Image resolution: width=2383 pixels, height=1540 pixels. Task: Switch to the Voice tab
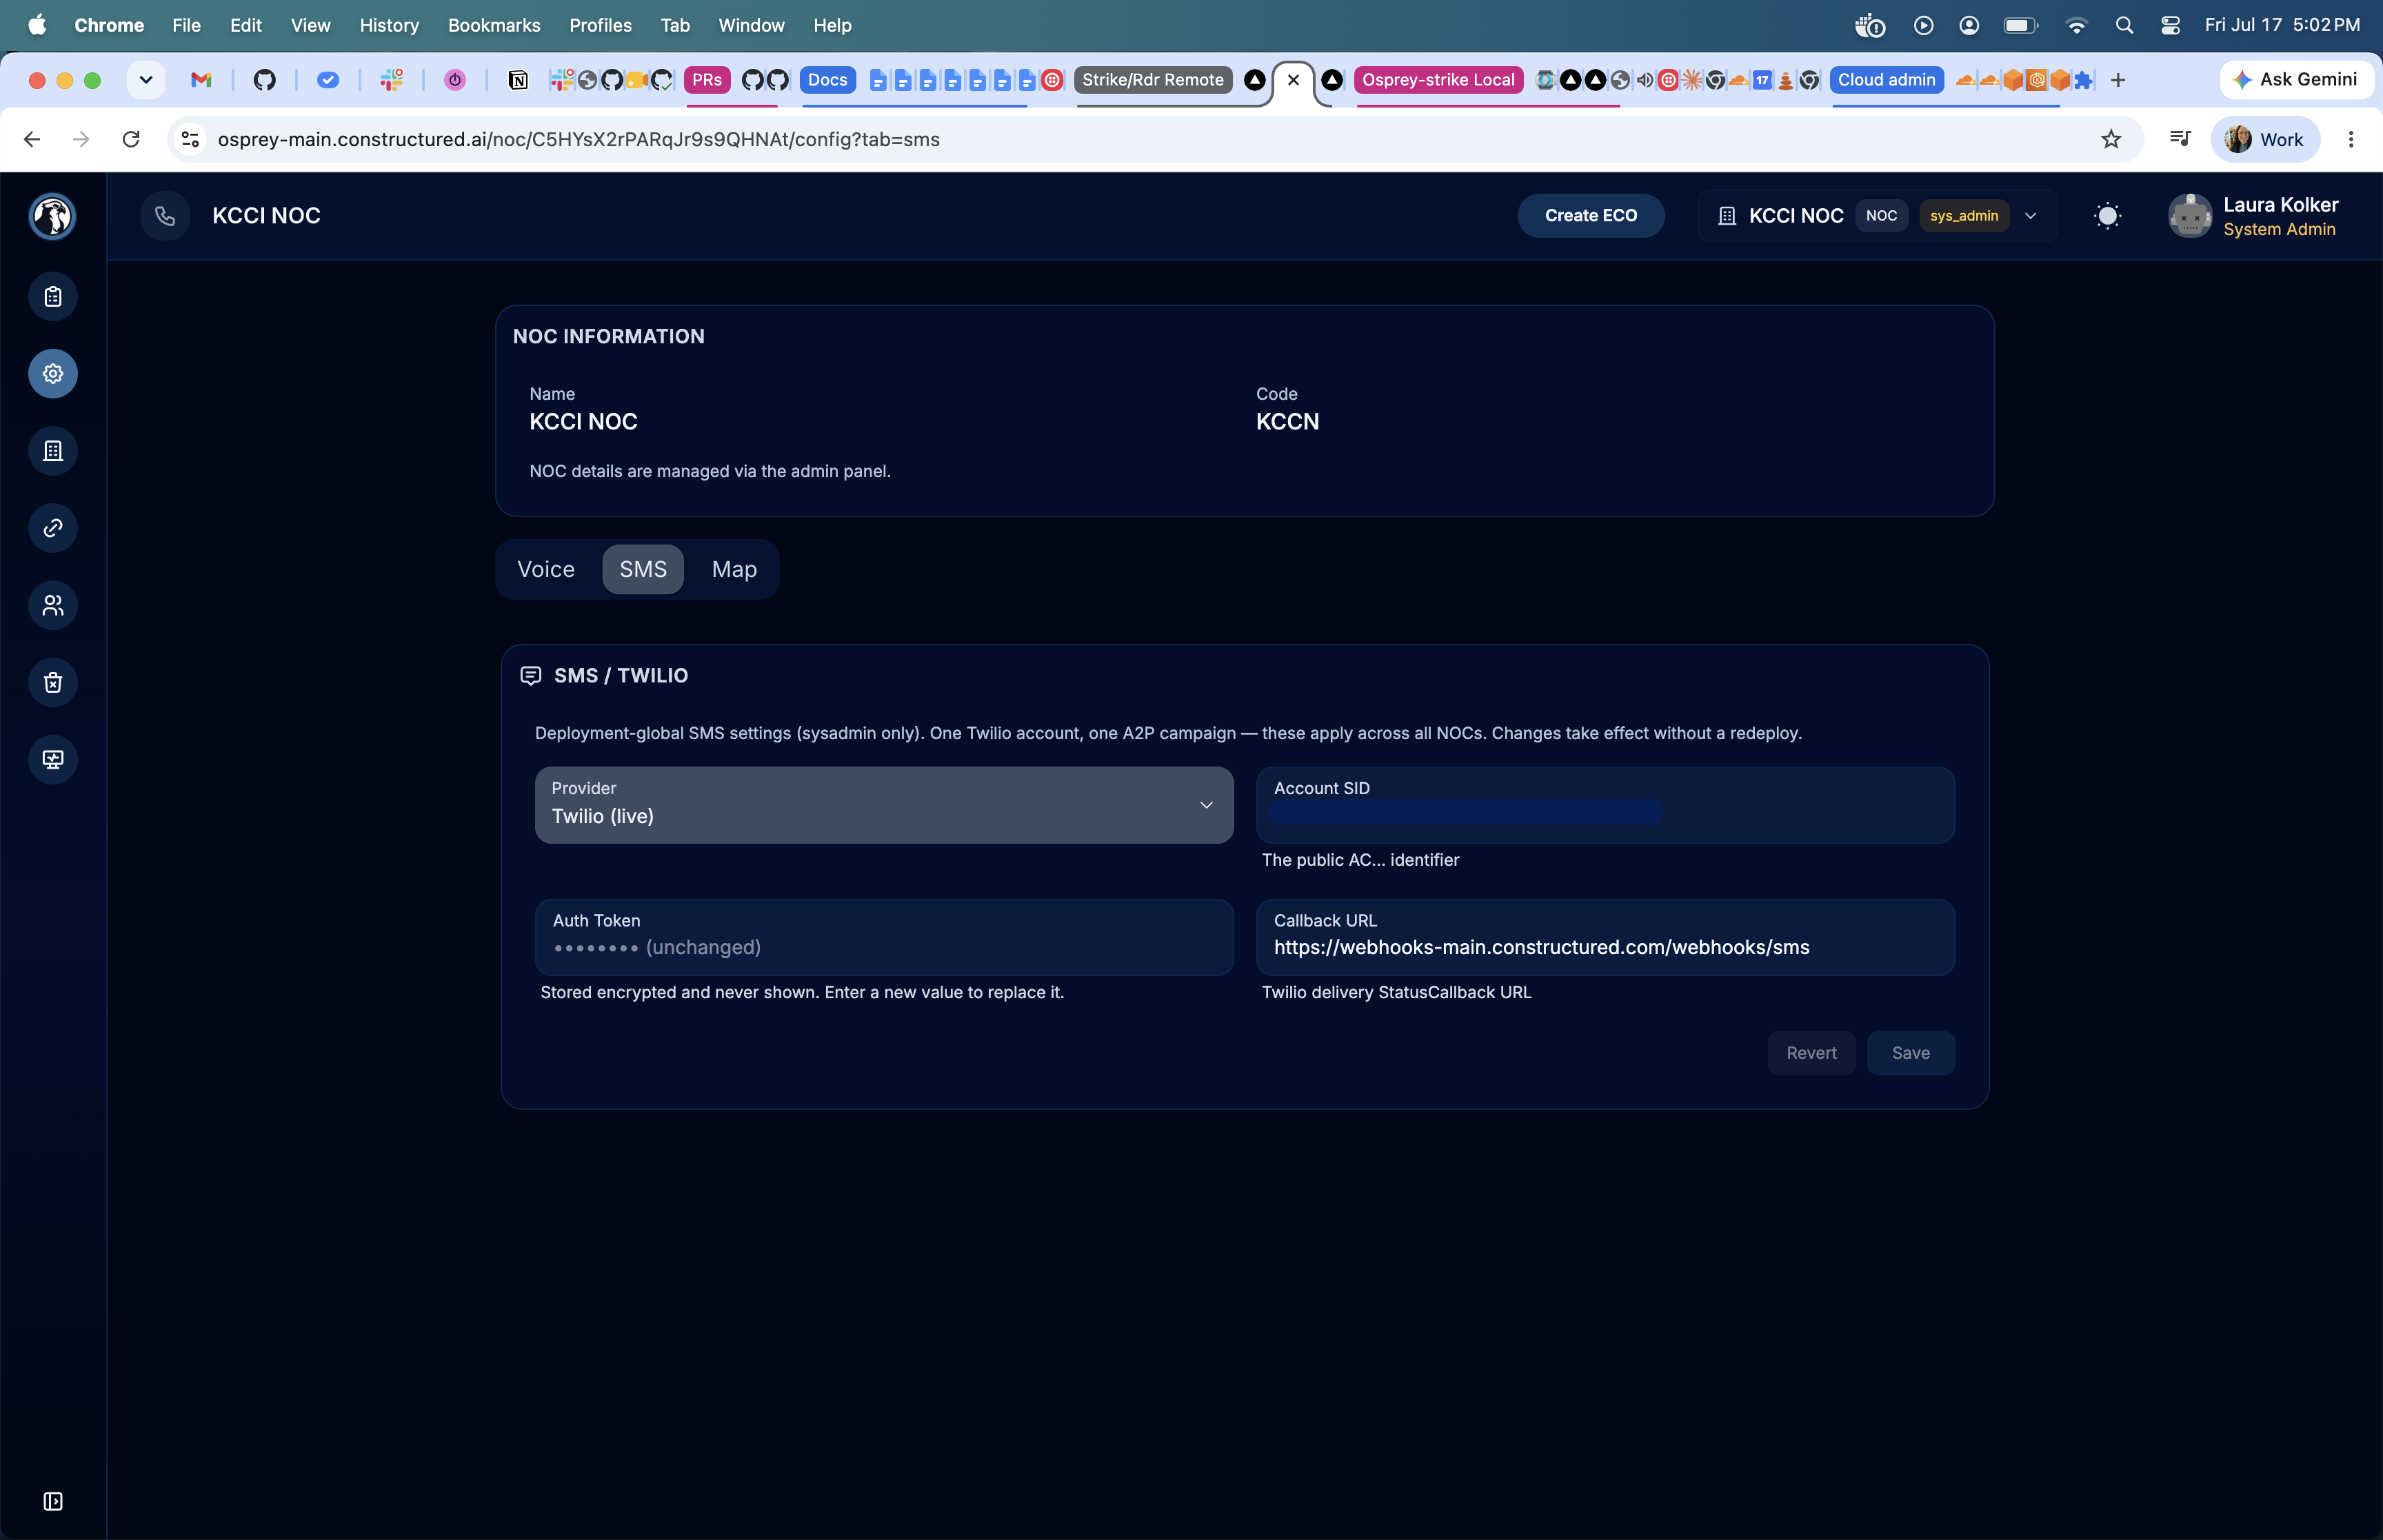[x=546, y=569]
